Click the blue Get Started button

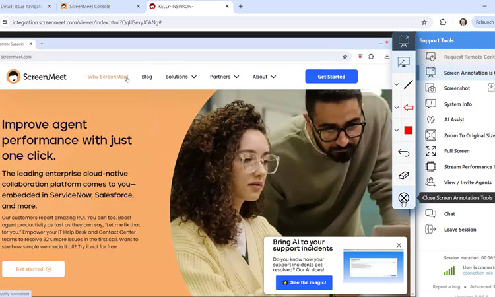click(331, 77)
